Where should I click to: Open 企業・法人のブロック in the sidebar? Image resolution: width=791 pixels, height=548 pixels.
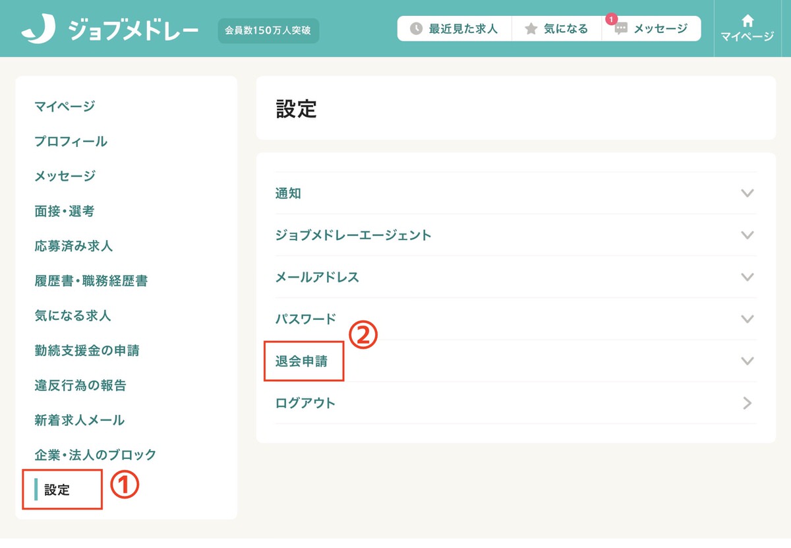point(96,455)
